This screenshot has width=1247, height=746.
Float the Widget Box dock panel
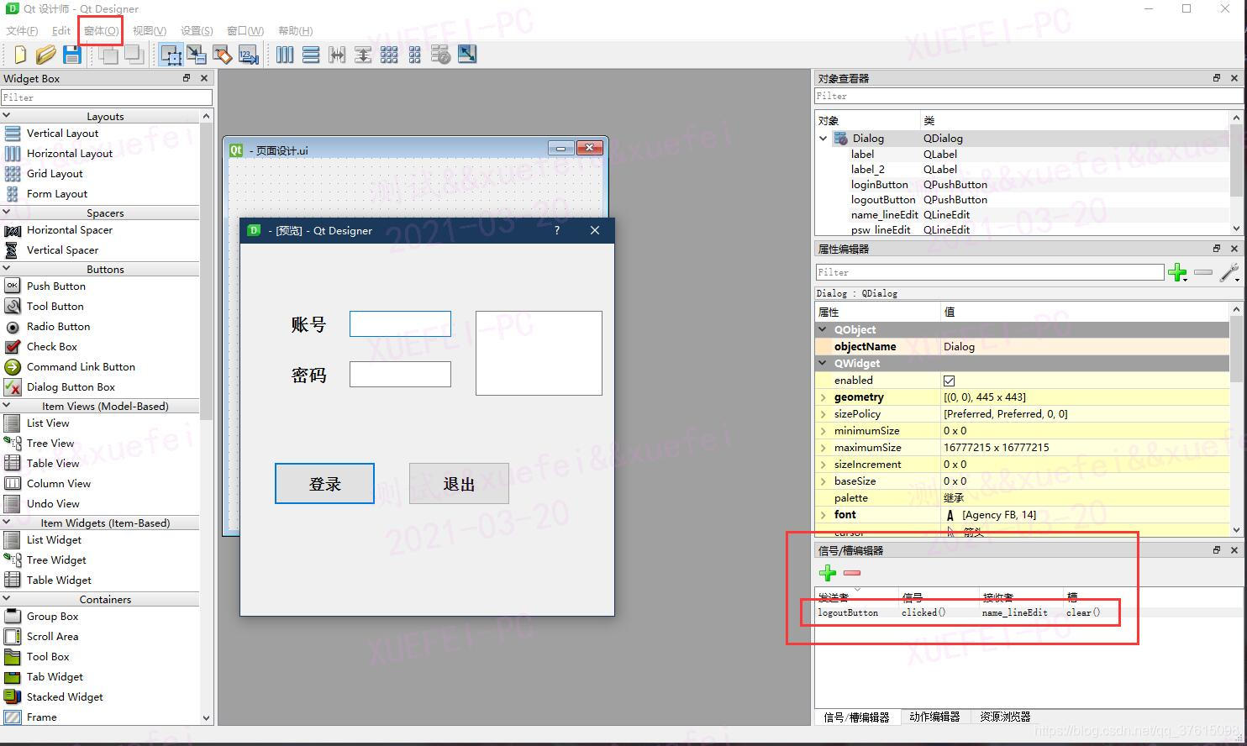(187, 78)
